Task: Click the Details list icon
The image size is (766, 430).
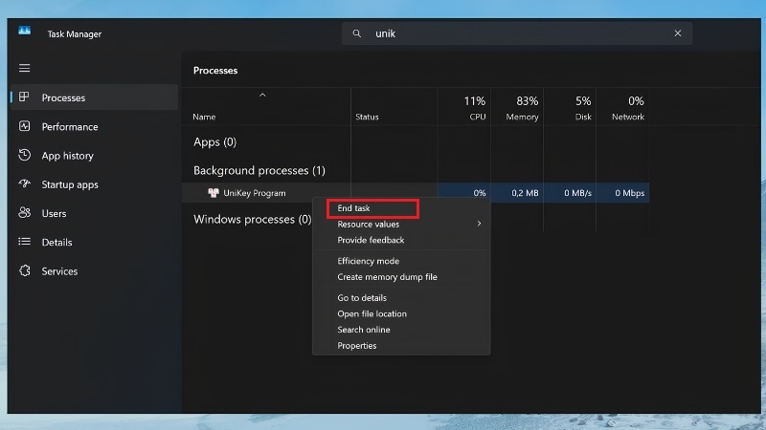Action: tap(25, 242)
